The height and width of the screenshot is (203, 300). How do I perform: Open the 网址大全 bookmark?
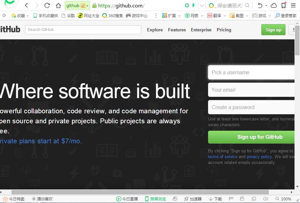(89, 16)
